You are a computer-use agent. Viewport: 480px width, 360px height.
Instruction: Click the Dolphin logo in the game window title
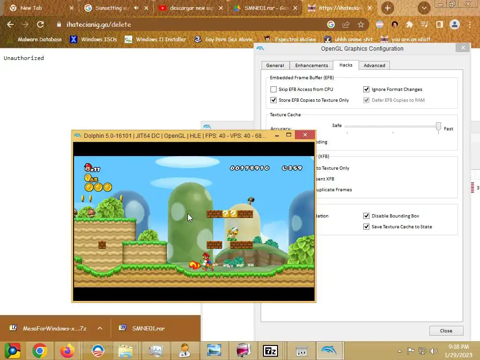[x=77, y=135]
